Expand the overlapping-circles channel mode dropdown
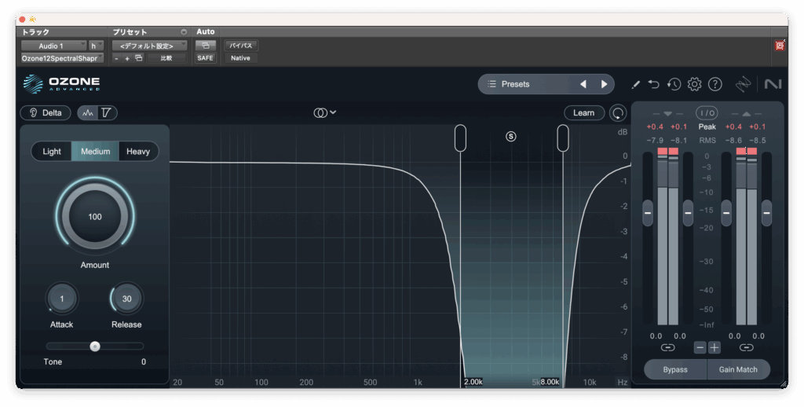The height and width of the screenshot is (407, 804). coord(324,113)
